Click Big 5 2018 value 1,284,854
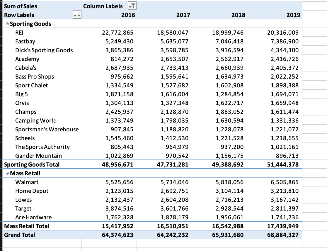This screenshot has width=327, height=251. coord(229,94)
